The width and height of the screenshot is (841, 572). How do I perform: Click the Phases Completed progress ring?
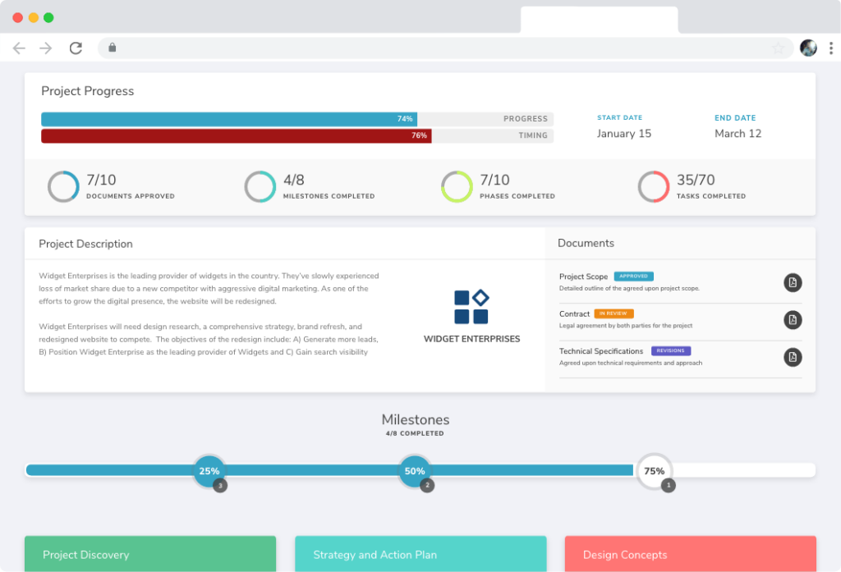pos(457,186)
